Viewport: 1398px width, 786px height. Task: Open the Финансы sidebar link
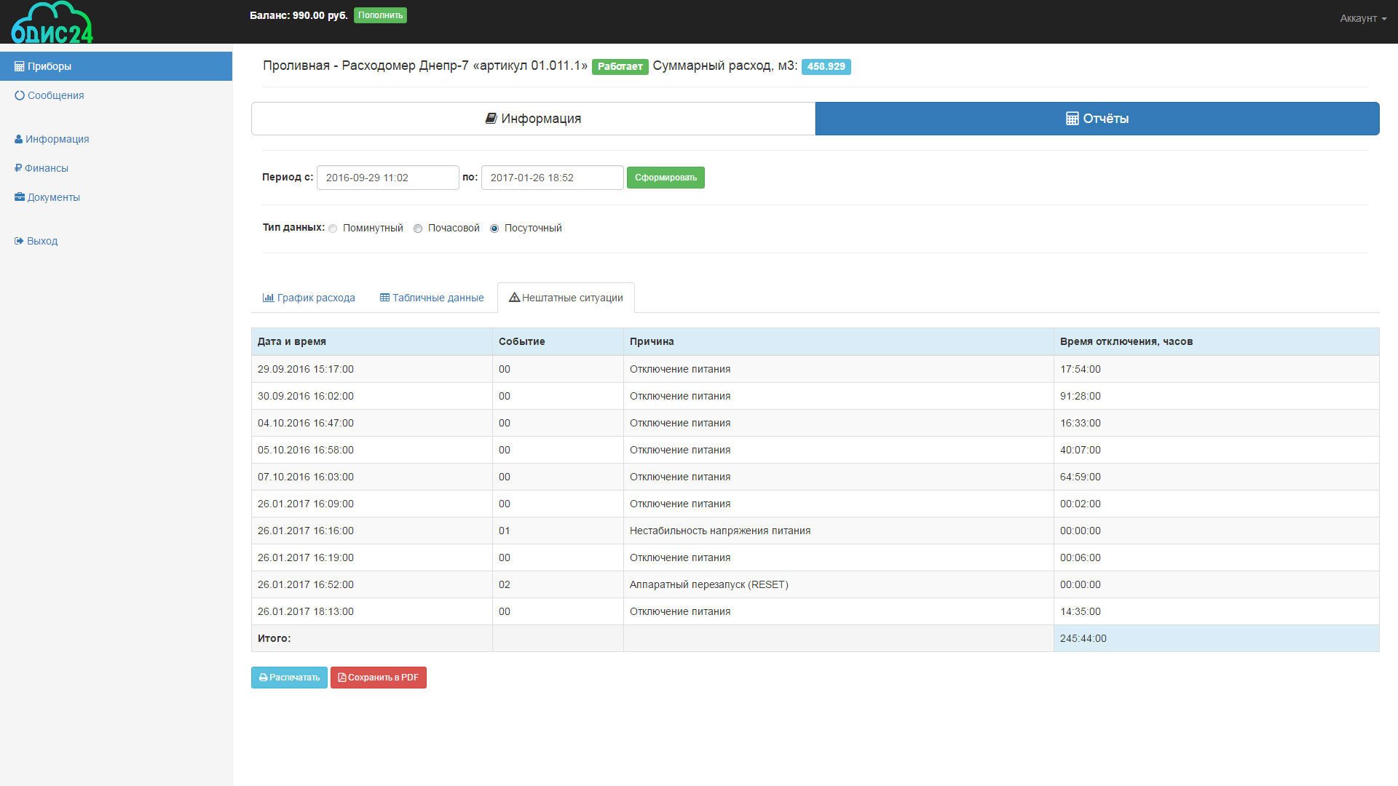[42, 168]
